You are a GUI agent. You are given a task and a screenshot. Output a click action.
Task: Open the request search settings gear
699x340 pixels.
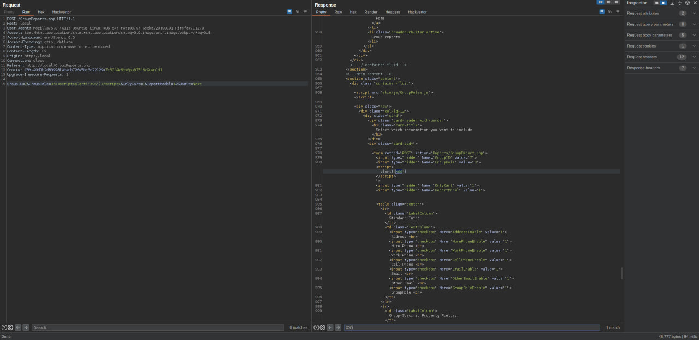coord(10,327)
